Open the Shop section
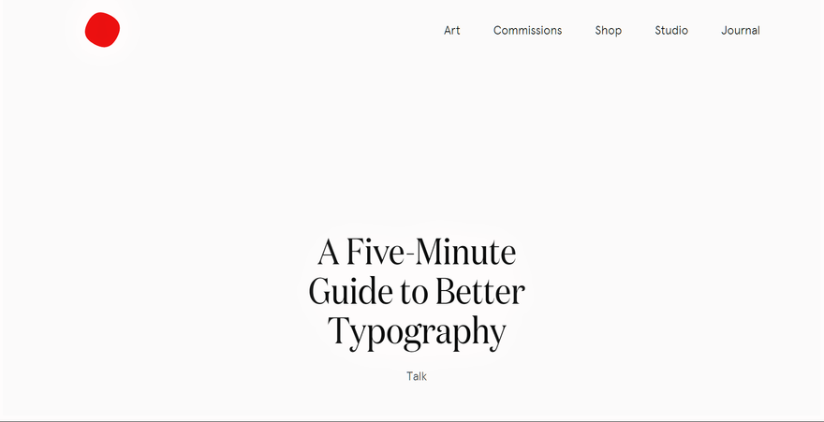The image size is (824, 422). [x=608, y=31]
